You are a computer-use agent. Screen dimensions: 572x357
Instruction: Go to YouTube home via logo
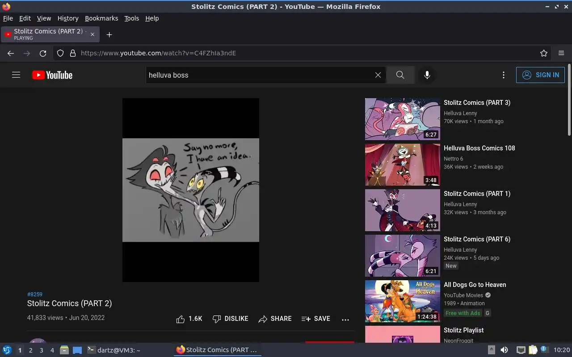click(52, 75)
